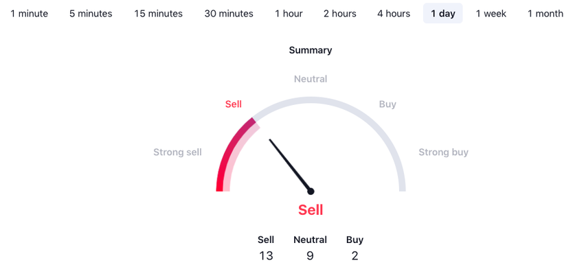The height and width of the screenshot is (276, 584).
Task: Click the gauge needle pointer
Action: [x=290, y=165]
